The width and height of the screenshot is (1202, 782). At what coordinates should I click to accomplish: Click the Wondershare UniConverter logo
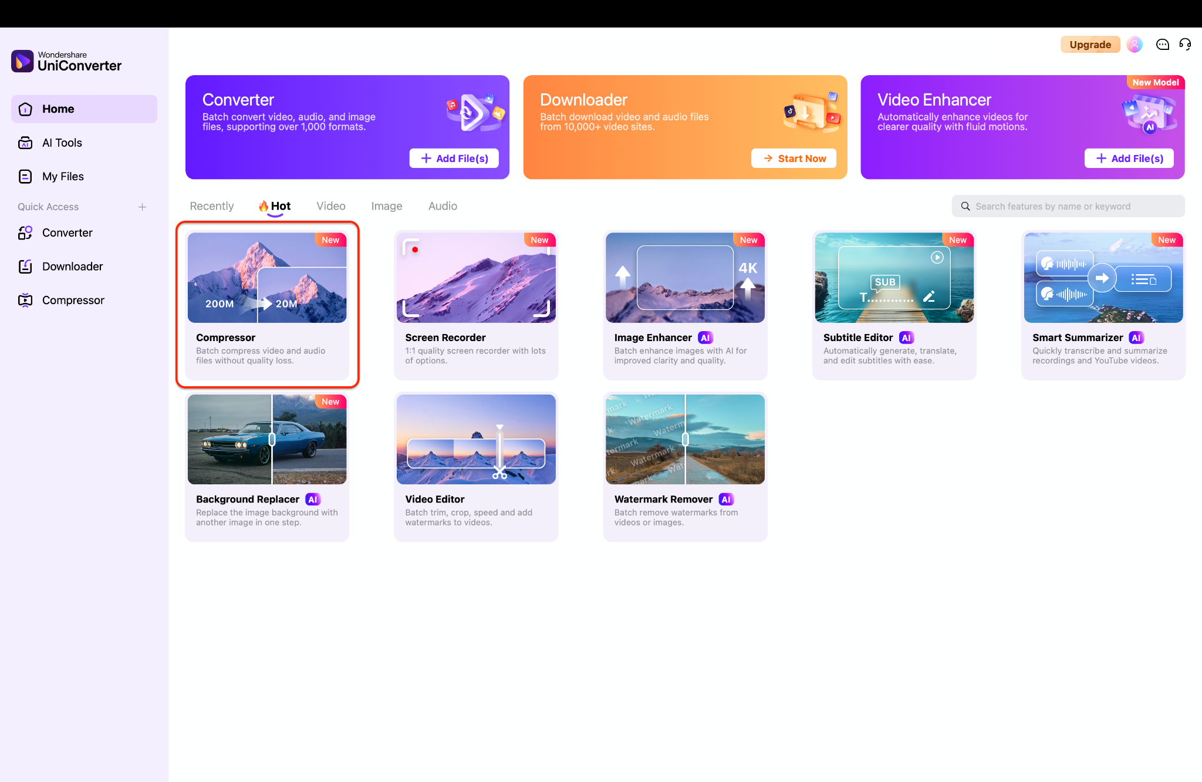coord(66,61)
